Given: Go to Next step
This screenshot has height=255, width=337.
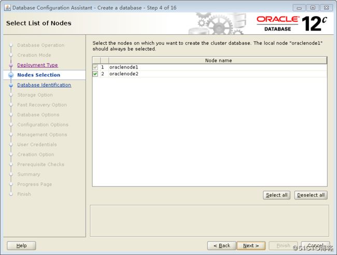Looking at the screenshot, I should [x=251, y=246].
